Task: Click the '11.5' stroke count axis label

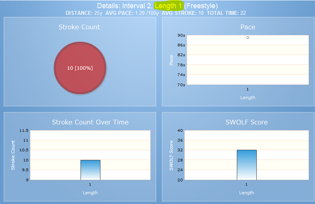Action: 24,131
